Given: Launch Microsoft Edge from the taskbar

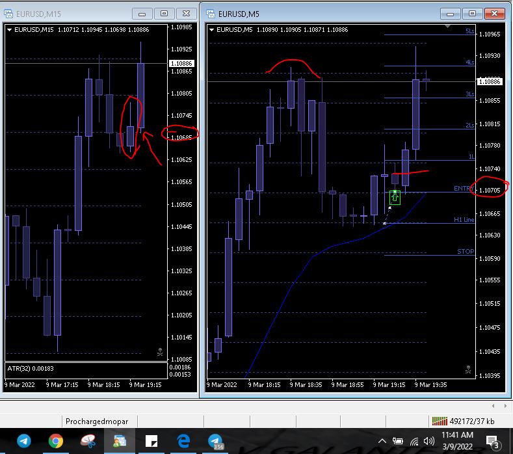Looking at the screenshot, I should 183,440.
